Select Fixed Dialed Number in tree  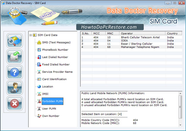tap(56, 64)
